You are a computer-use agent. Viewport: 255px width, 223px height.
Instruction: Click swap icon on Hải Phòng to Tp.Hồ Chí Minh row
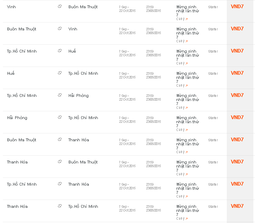[x=60, y=117]
